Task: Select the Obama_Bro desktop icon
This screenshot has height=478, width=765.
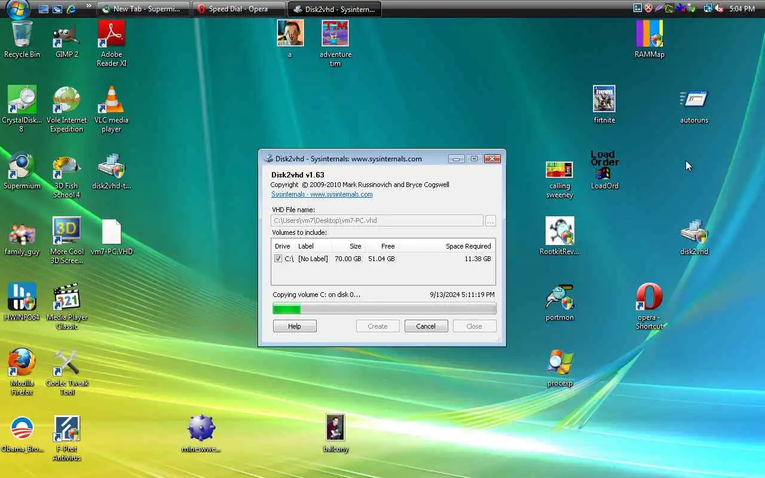Action: click(x=22, y=434)
